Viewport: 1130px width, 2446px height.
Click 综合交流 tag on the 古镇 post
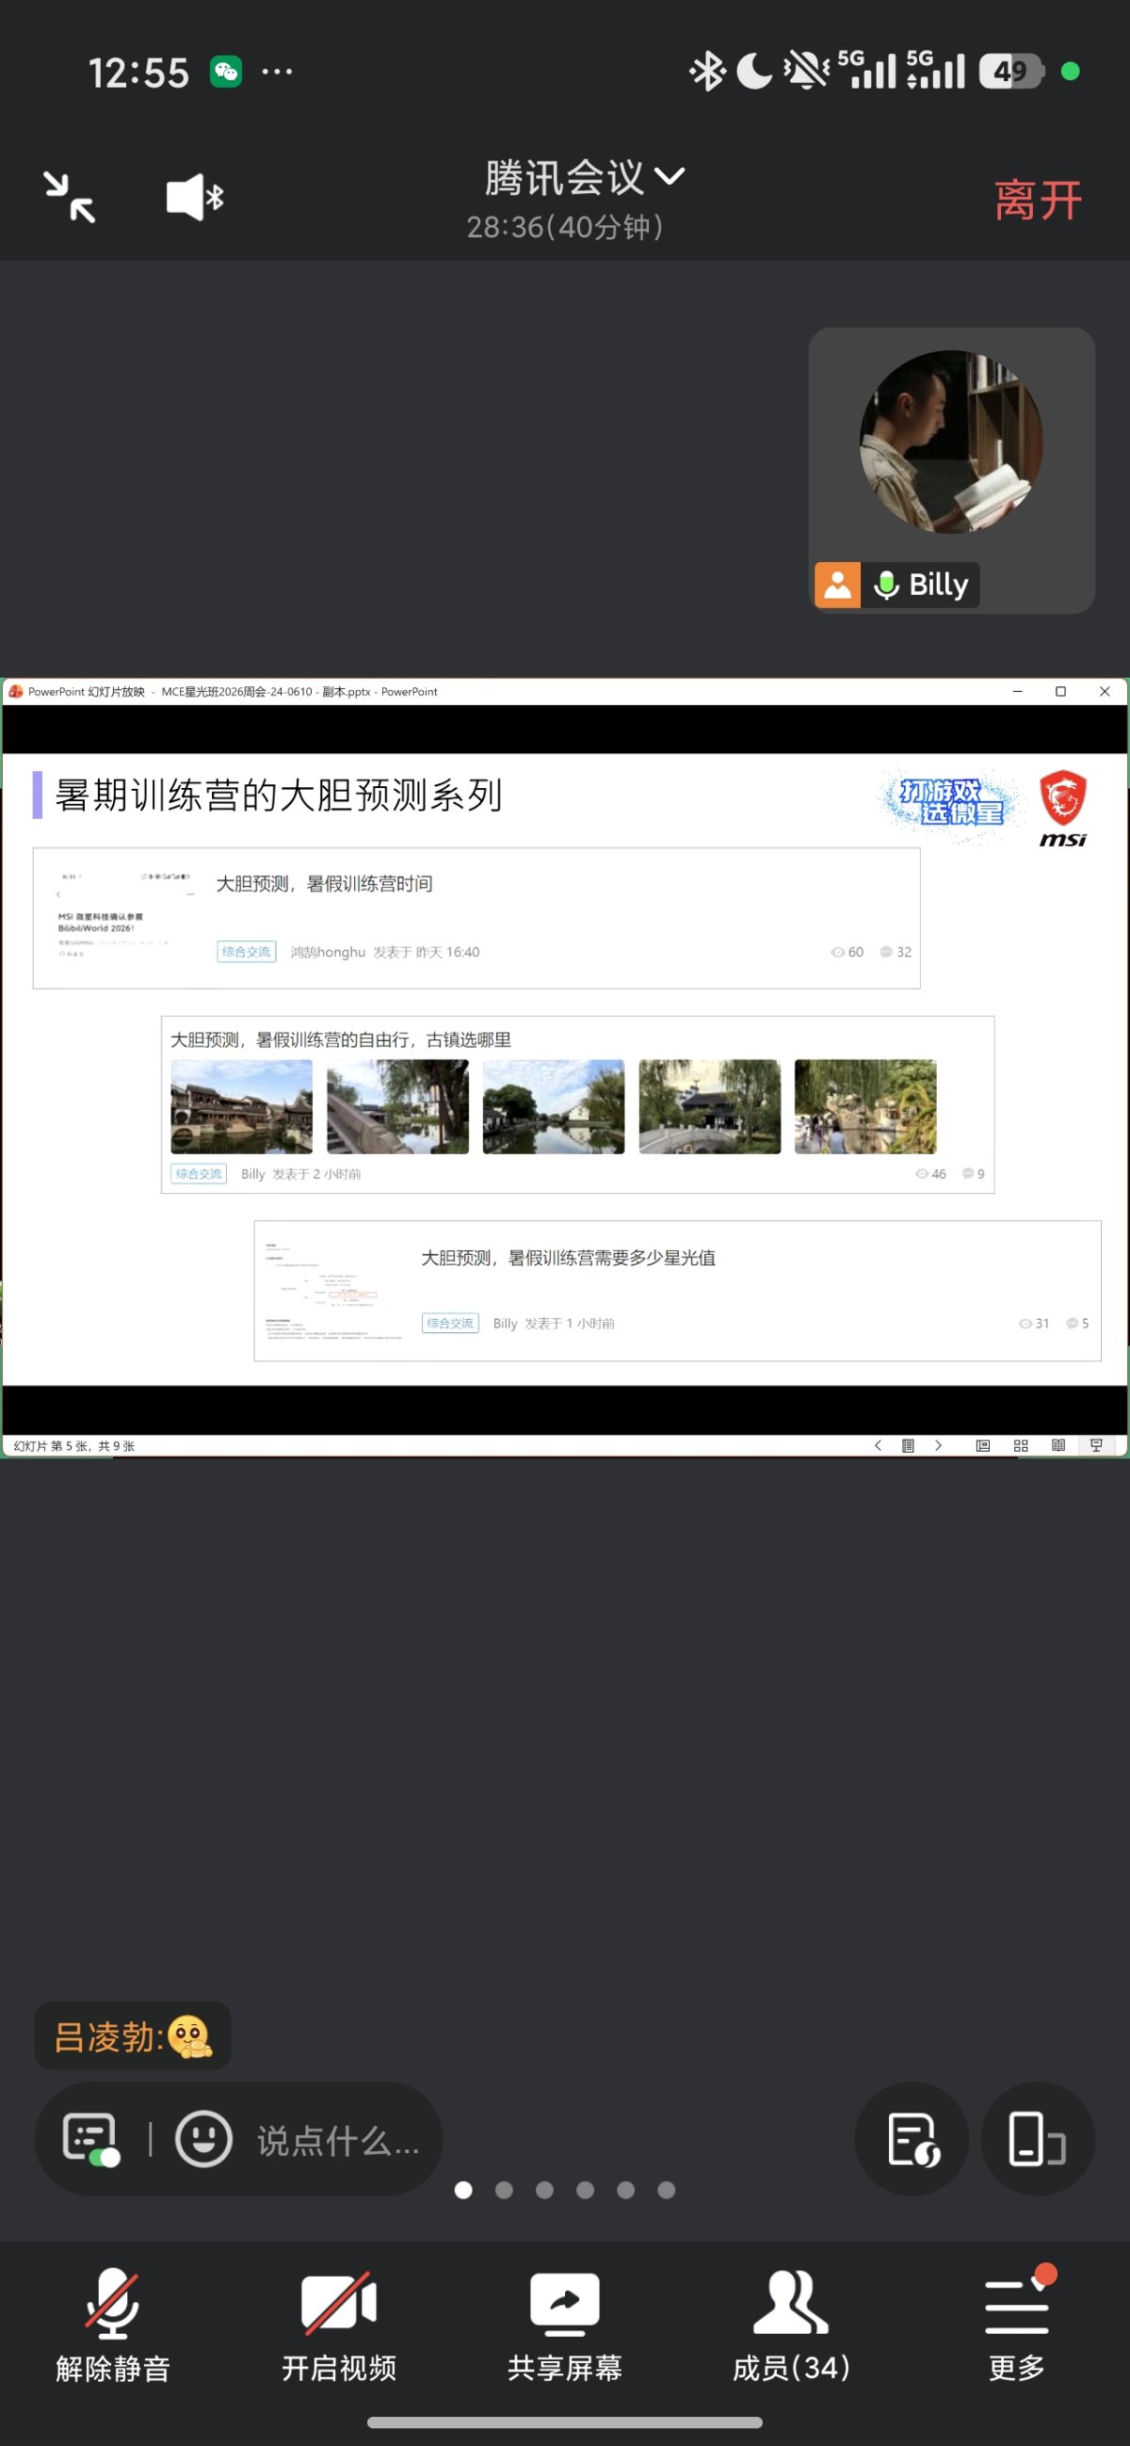[199, 1174]
